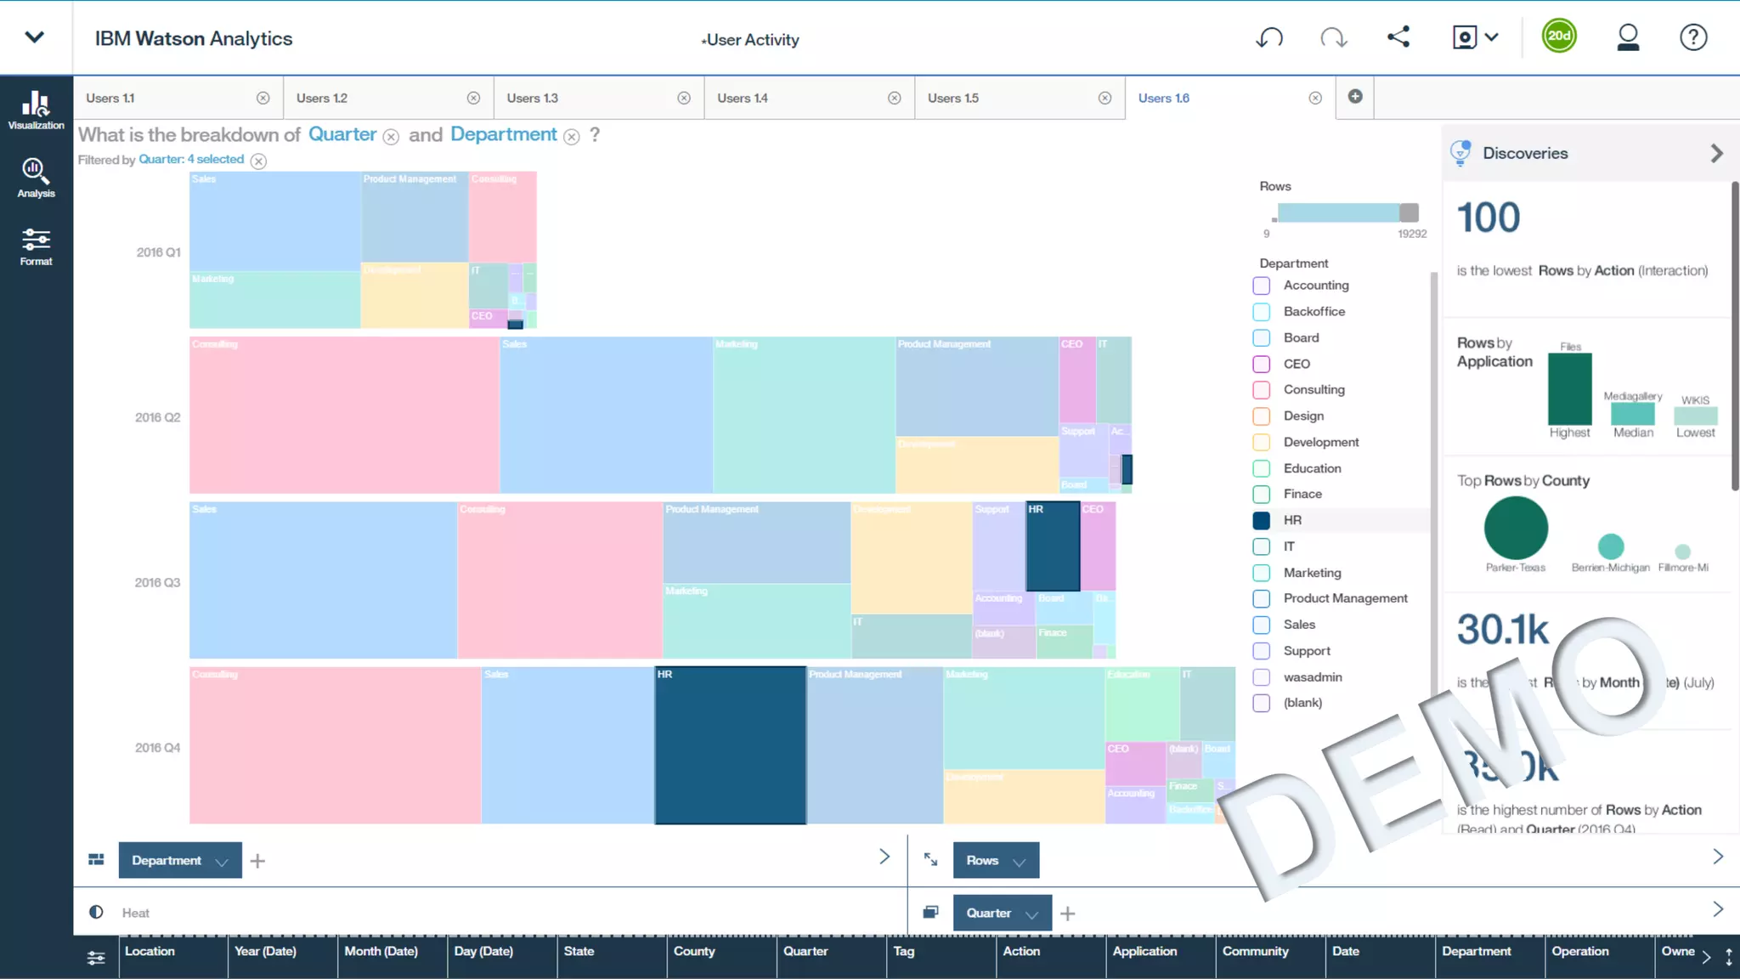Check the Sales department checkbox
Viewport: 1740px width, 979px height.
pyautogui.click(x=1262, y=625)
